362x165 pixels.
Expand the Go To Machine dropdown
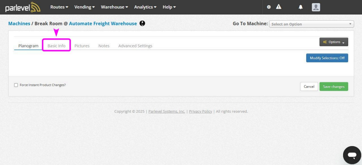311,24
